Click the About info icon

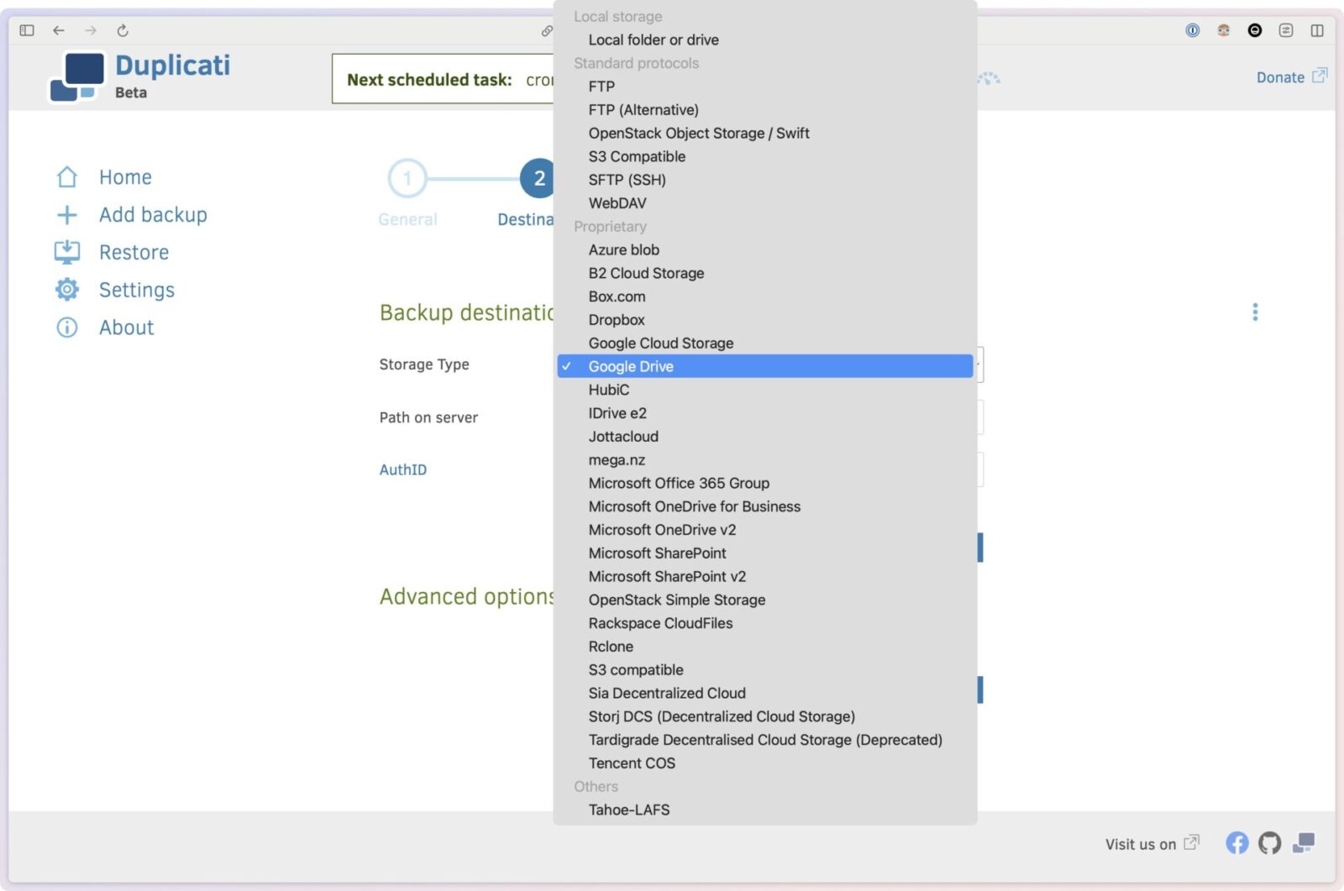67,328
